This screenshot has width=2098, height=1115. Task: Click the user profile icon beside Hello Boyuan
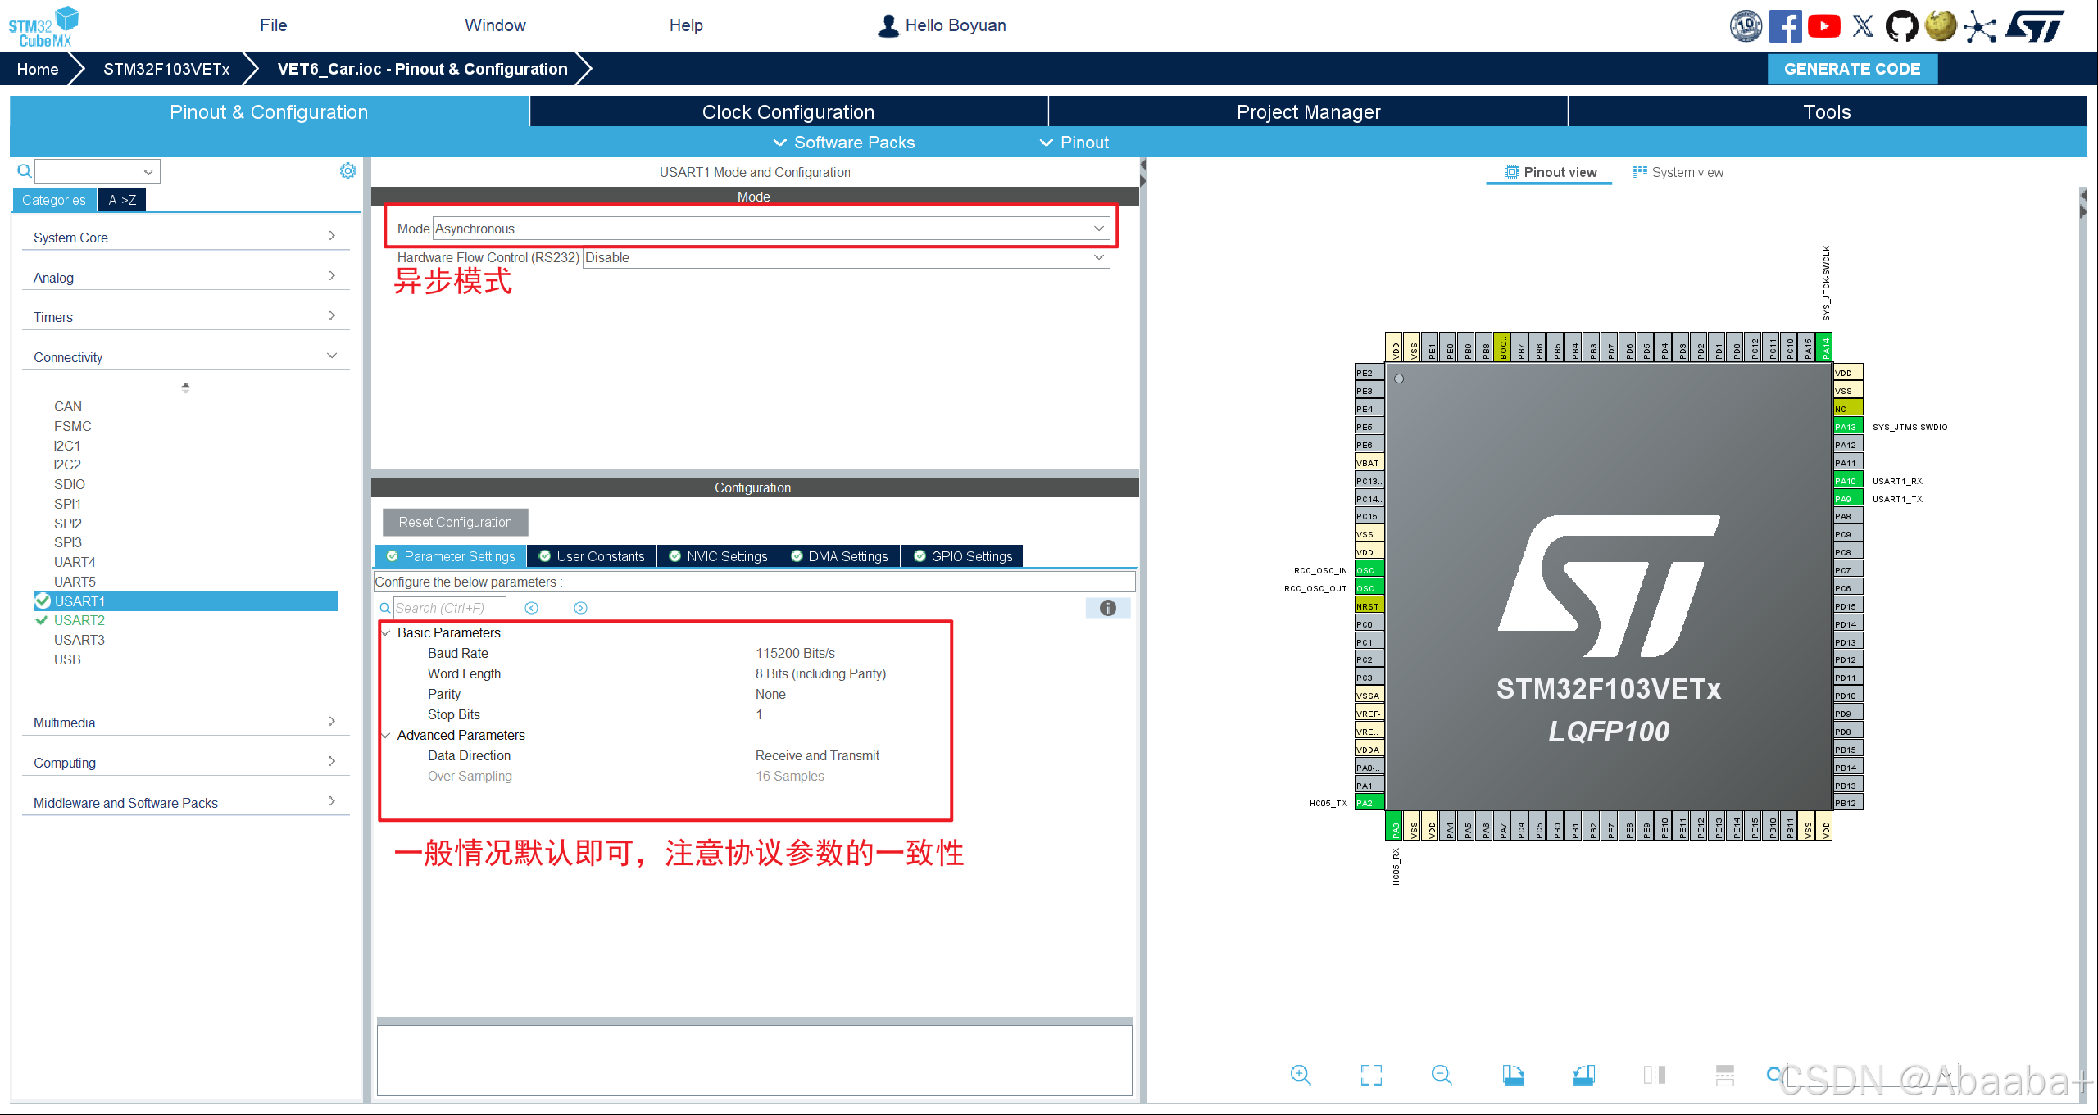tap(888, 25)
